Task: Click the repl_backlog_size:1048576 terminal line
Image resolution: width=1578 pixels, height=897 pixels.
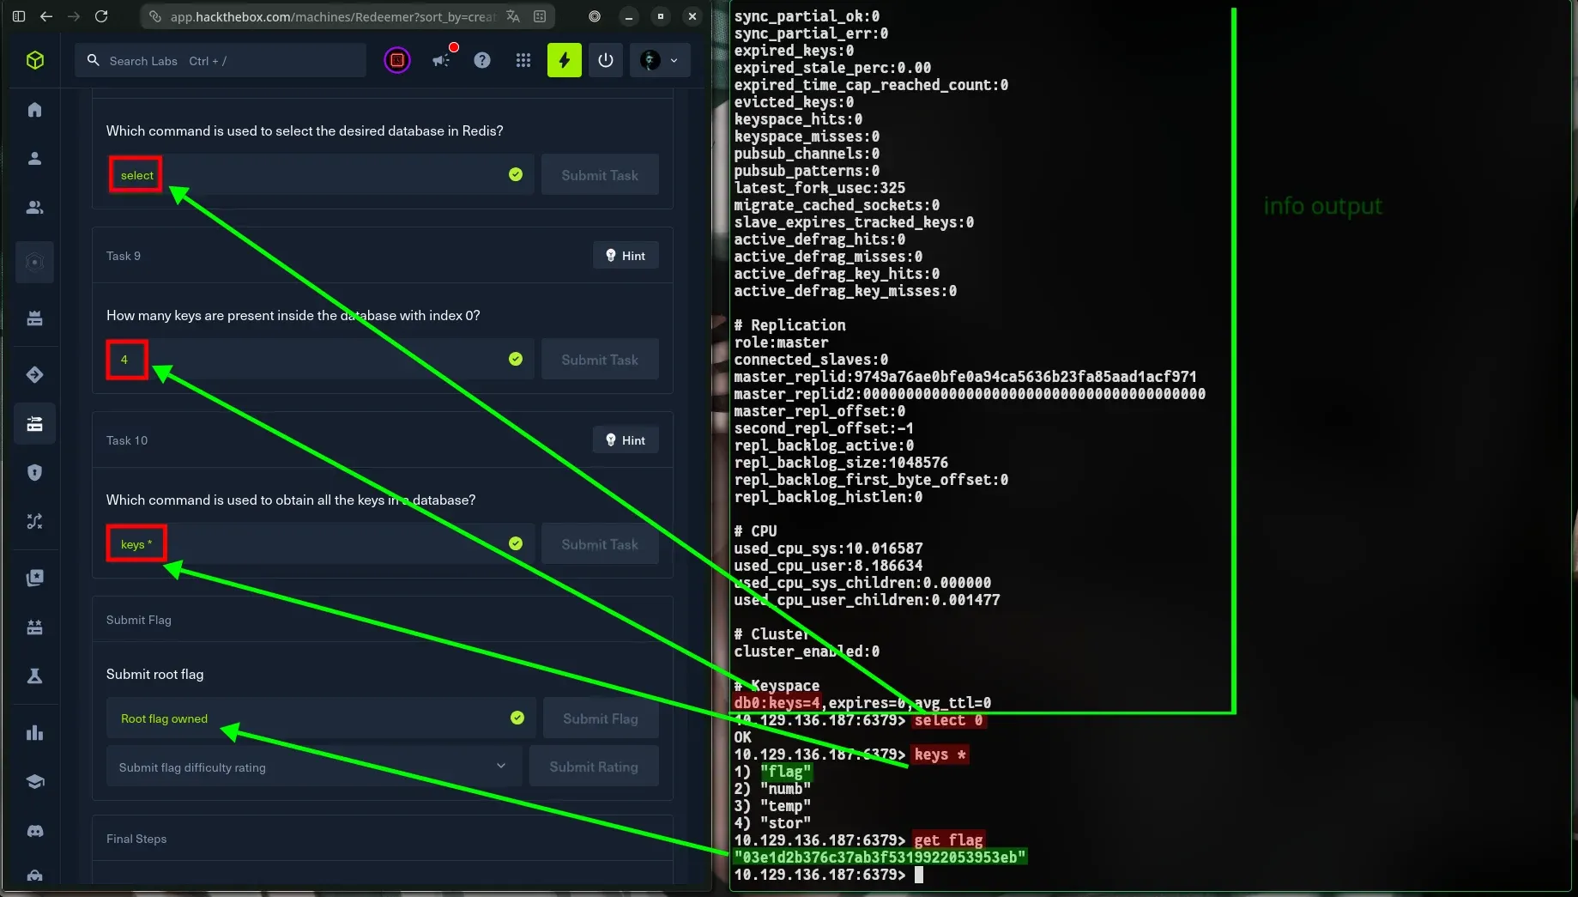Action: click(x=841, y=463)
